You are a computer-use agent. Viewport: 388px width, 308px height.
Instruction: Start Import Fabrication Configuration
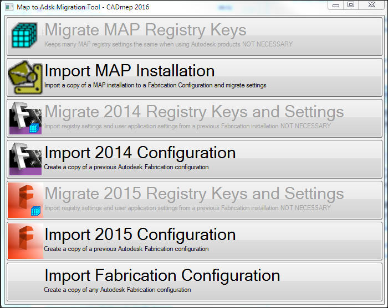(162, 275)
